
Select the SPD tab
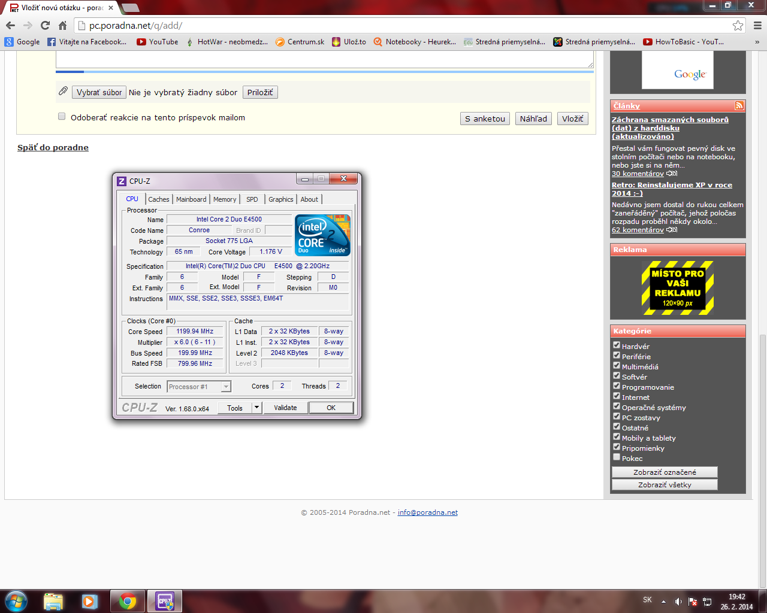pyautogui.click(x=252, y=199)
